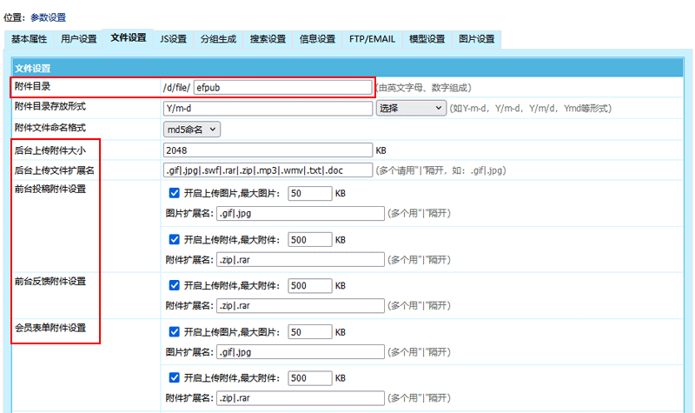Expand the 选择 dropdown for directory format
Image resolution: width=695 pixels, height=413 pixels.
tap(410, 109)
